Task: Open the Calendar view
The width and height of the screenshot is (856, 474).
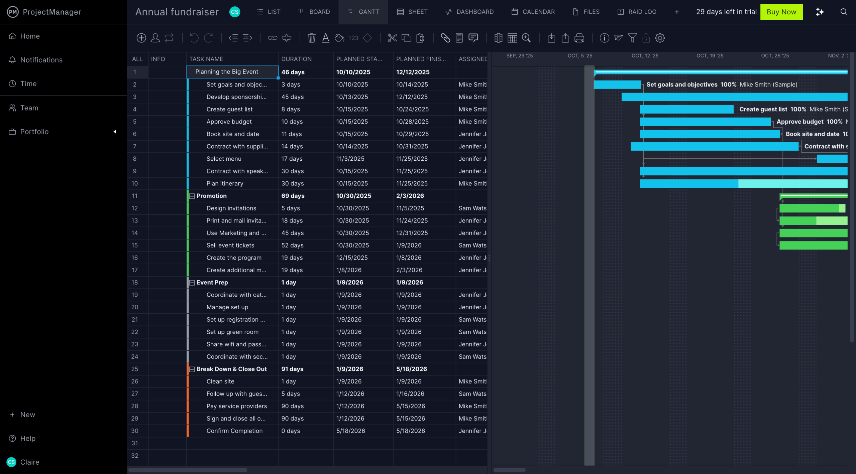Action: [533, 12]
